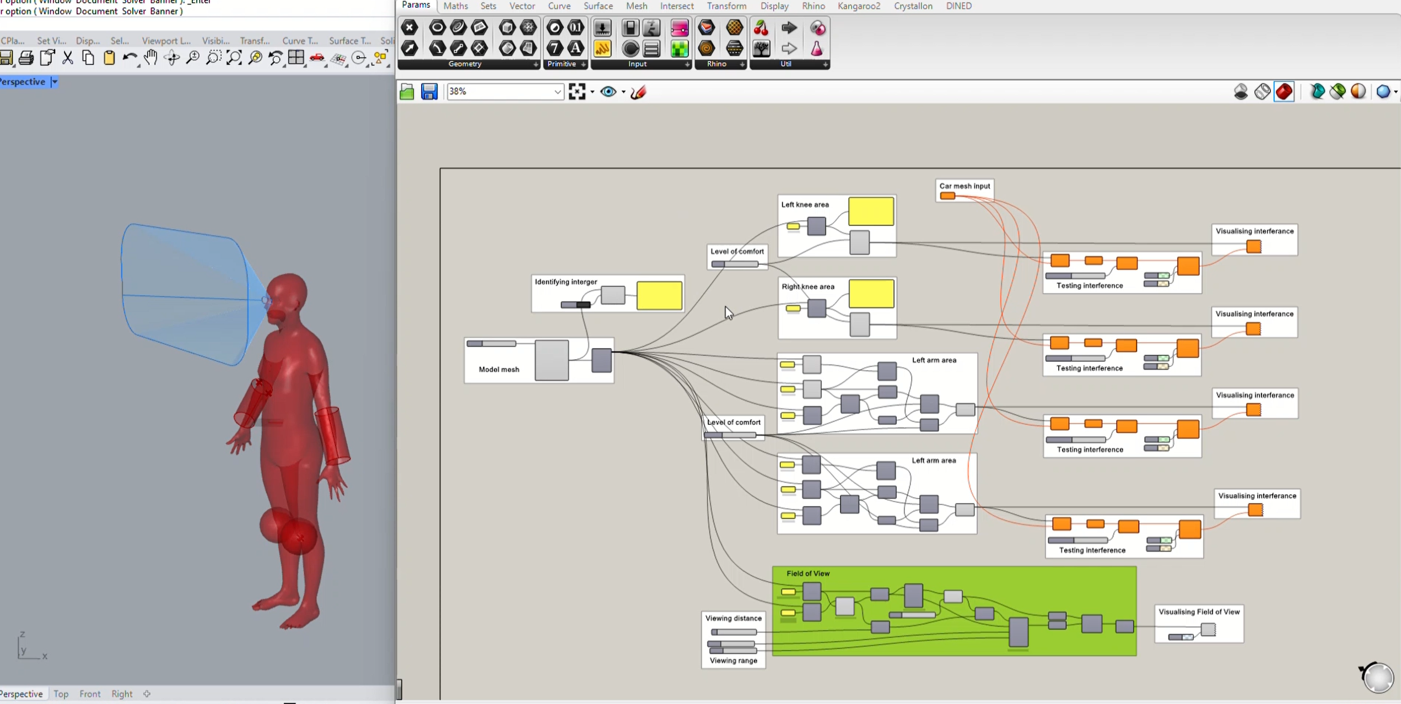Enable shaded red preview mode
Viewport: 1401px width, 704px height.
tap(1284, 91)
